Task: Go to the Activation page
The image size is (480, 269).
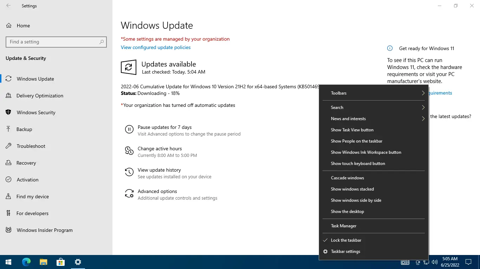Action: click(x=56, y=180)
